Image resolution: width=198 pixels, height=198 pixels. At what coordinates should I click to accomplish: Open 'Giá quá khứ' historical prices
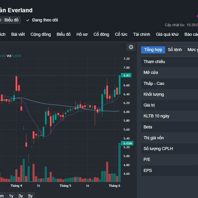[x=167, y=34]
